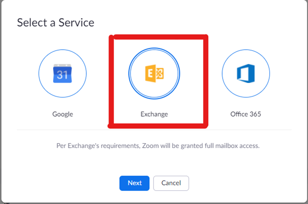Click the Google Calendar icon
Screen dimensions: 308x204
pos(62,74)
